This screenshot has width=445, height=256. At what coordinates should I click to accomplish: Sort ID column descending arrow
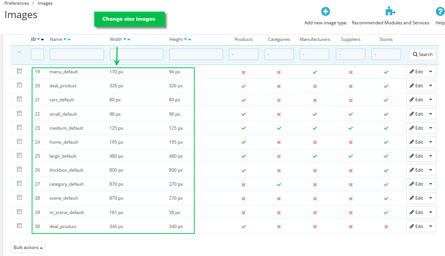pyautogui.click(x=38, y=39)
